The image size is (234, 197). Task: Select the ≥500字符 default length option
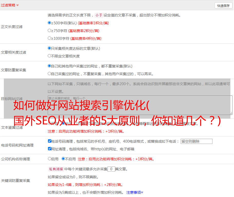coord(50,23)
